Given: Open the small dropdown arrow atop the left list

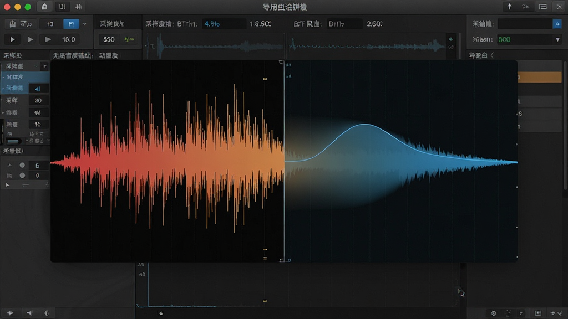Looking at the screenshot, I should pos(44,66).
